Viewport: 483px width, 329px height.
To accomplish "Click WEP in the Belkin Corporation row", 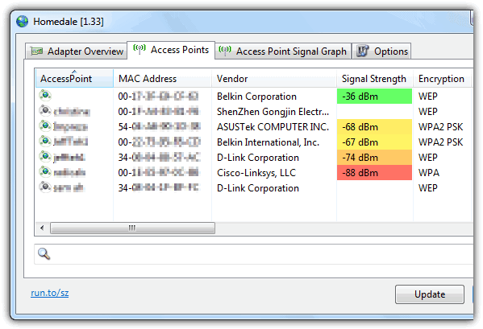I will click(x=427, y=97).
